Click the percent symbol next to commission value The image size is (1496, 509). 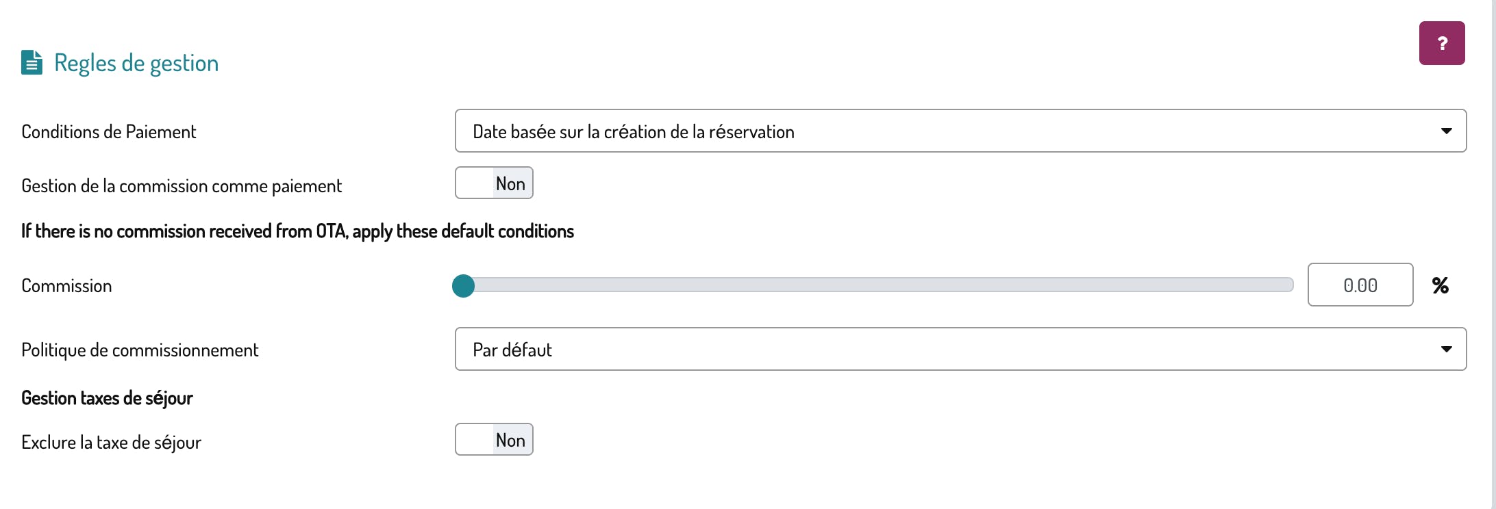pos(1440,285)
